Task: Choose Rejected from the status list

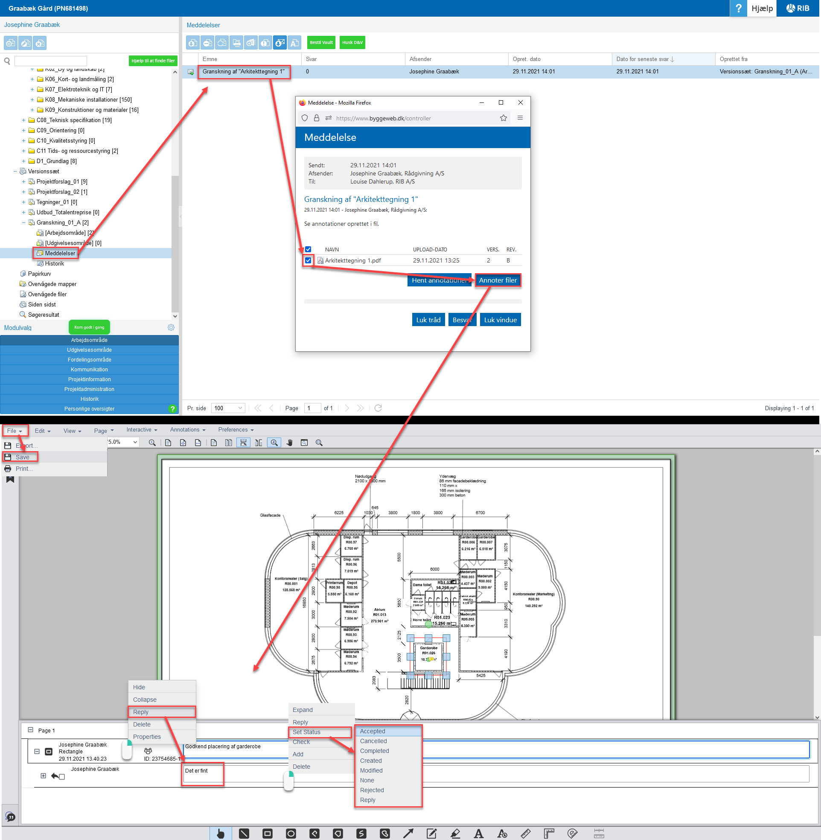Action: 372,790
